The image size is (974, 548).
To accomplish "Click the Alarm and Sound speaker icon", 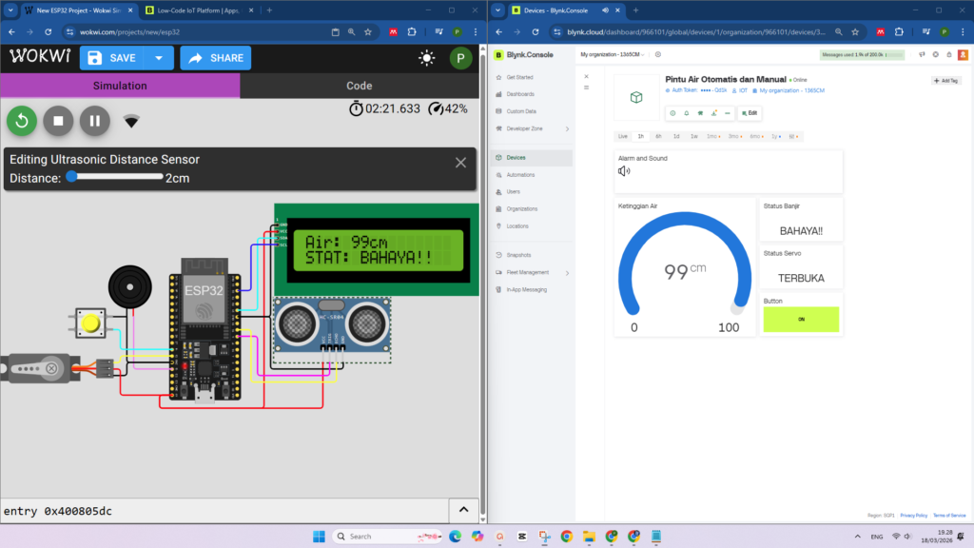I will pyautogui.click(x=624, y=171).
